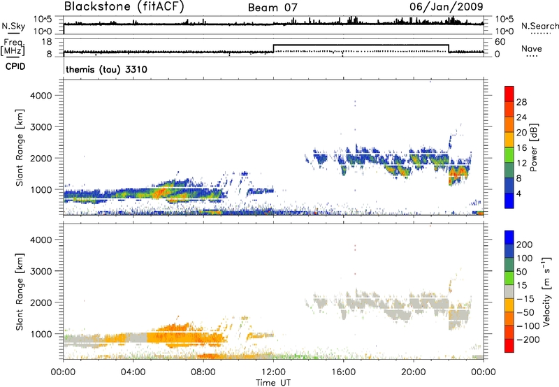The image size is (559, 387).
Task: Click the '12:00' time axis label
Action: coord(273,372)
